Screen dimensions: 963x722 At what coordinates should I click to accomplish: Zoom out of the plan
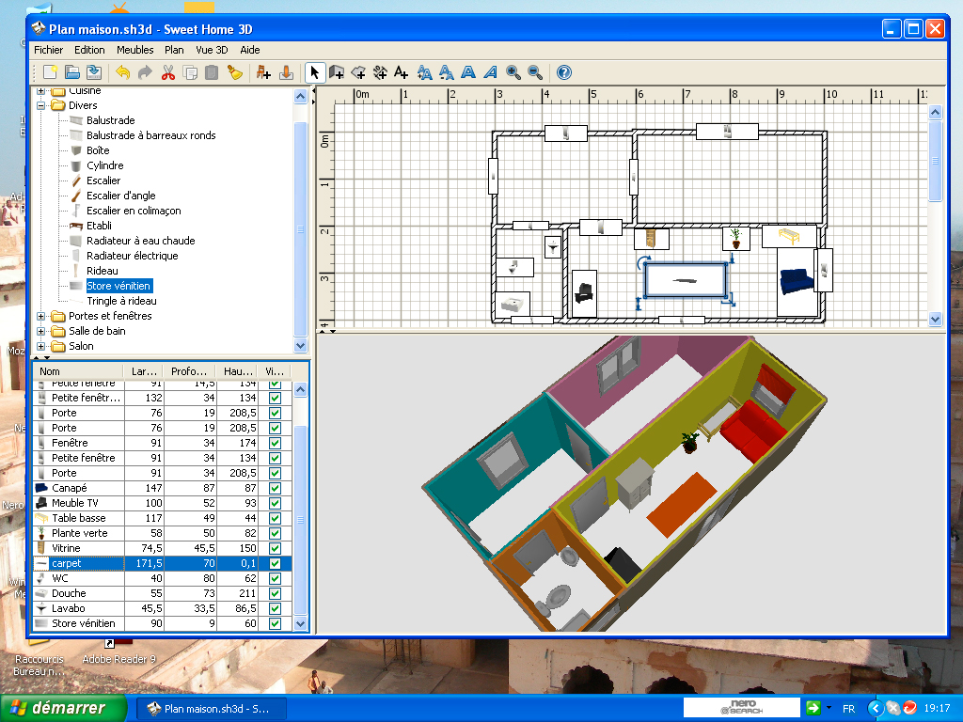click(535, 72)
